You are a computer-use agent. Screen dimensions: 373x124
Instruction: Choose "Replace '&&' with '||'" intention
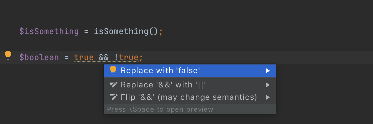click(190, 85)
